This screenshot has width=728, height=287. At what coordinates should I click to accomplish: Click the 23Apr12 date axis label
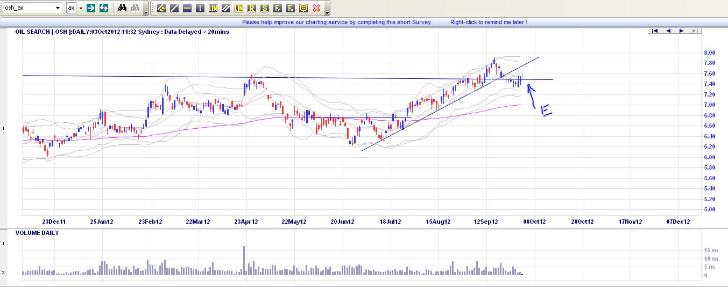coord(246,222)
